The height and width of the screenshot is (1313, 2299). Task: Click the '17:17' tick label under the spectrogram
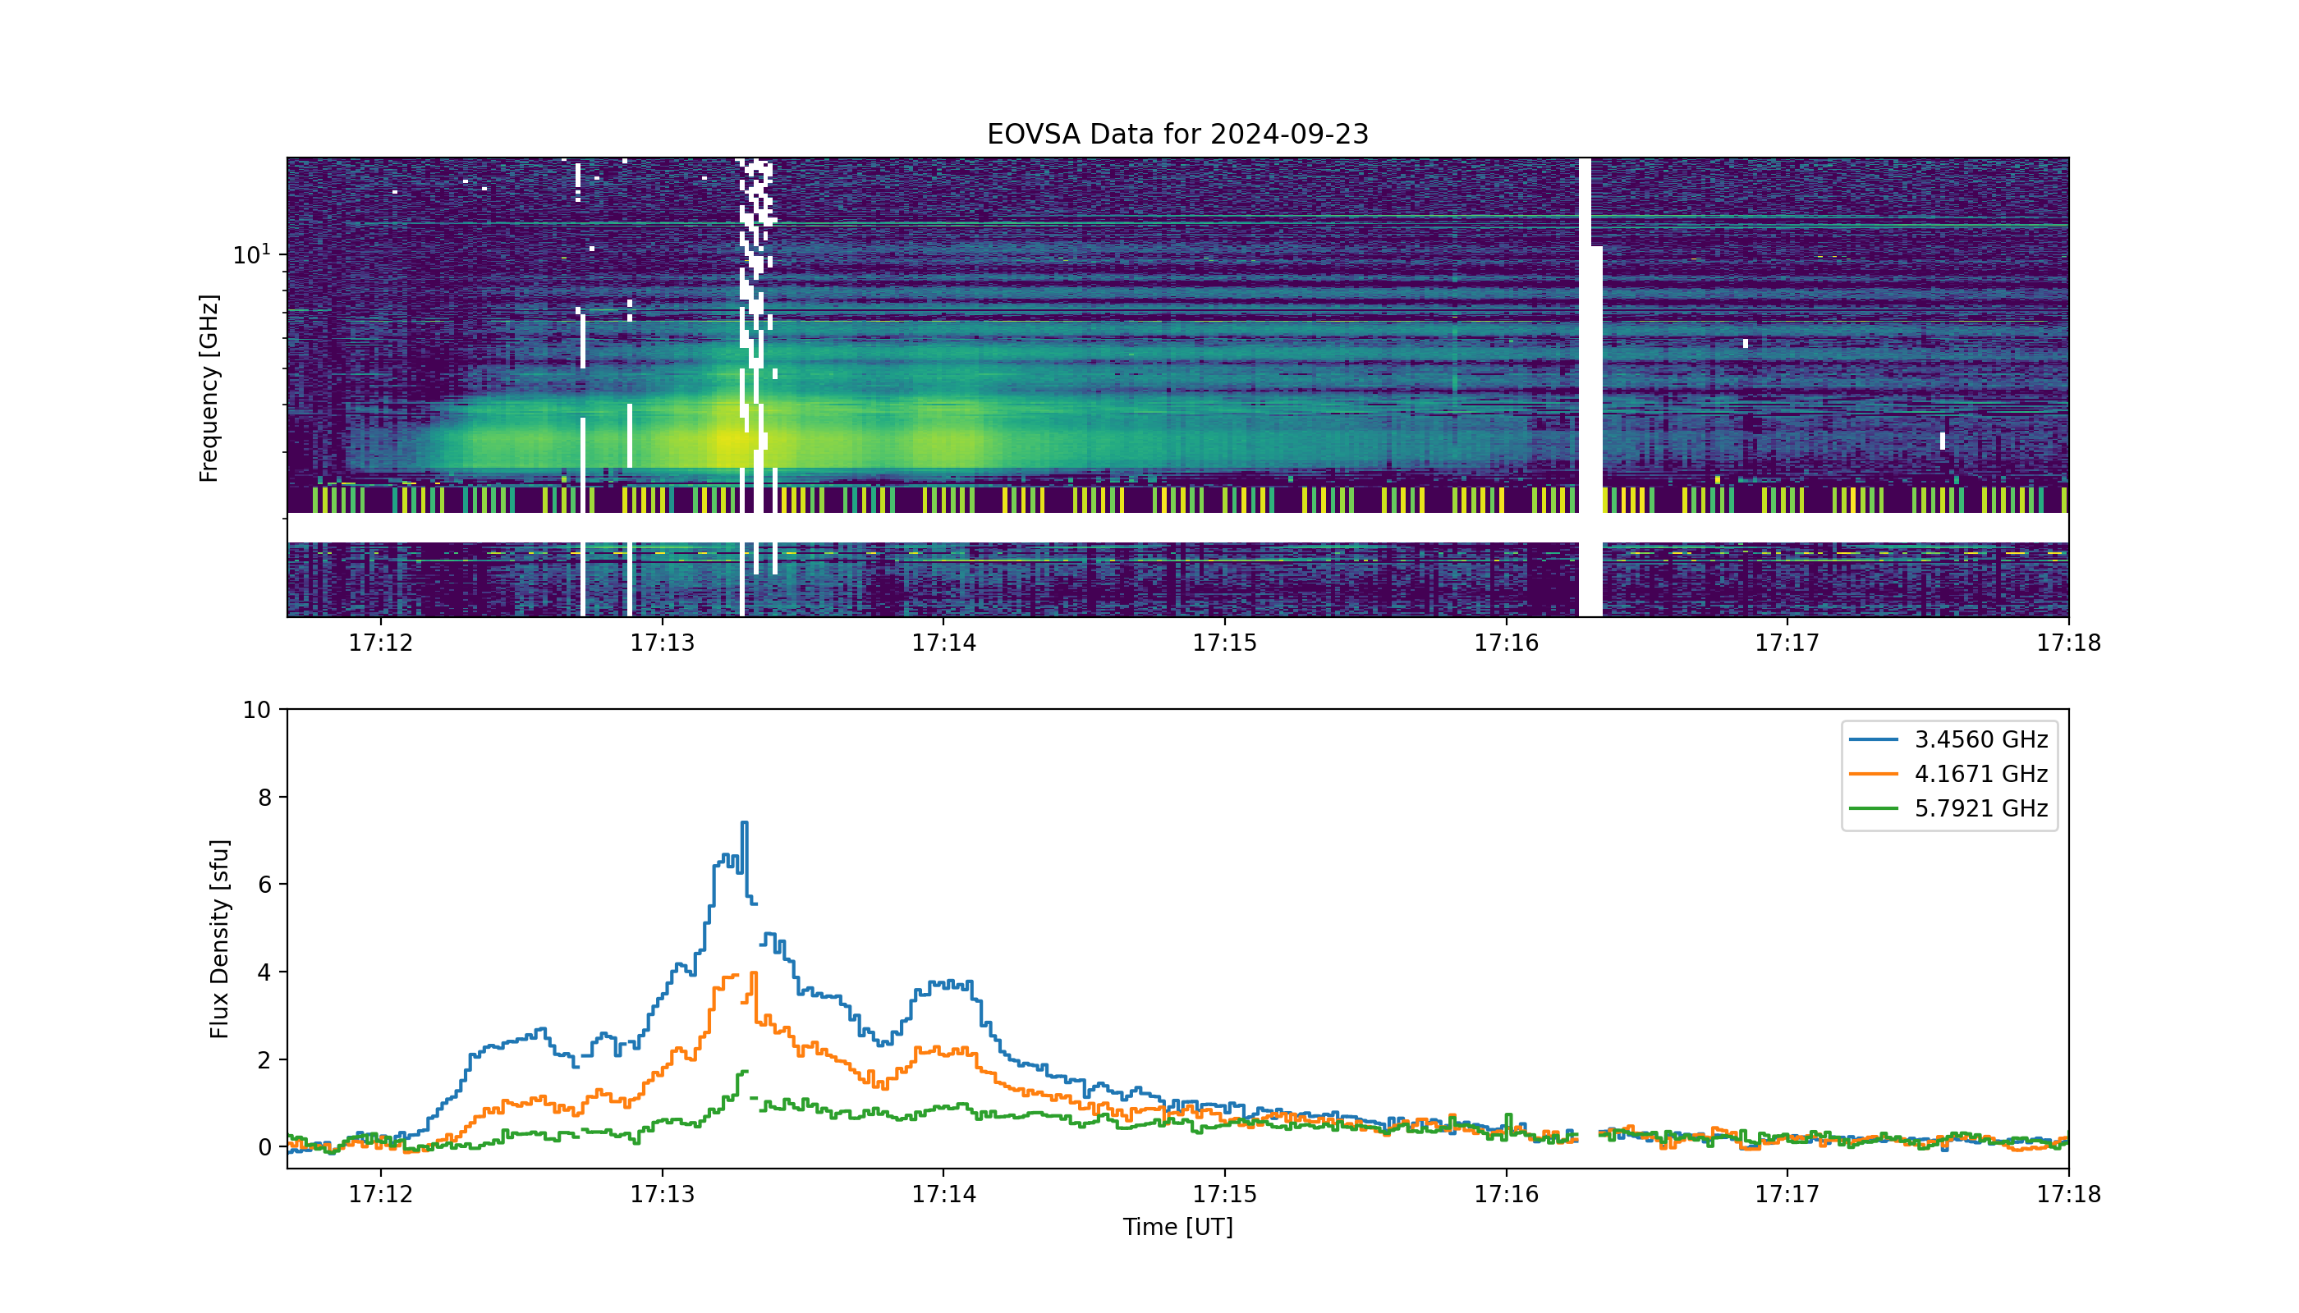tap(1787, 643)
